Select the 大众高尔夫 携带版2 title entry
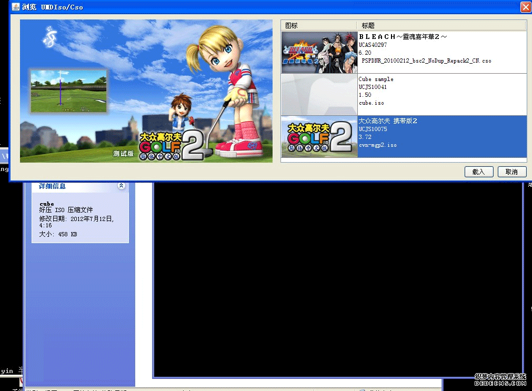The width and height of the screenshot is (532, 391). click(x=388, y=121)
